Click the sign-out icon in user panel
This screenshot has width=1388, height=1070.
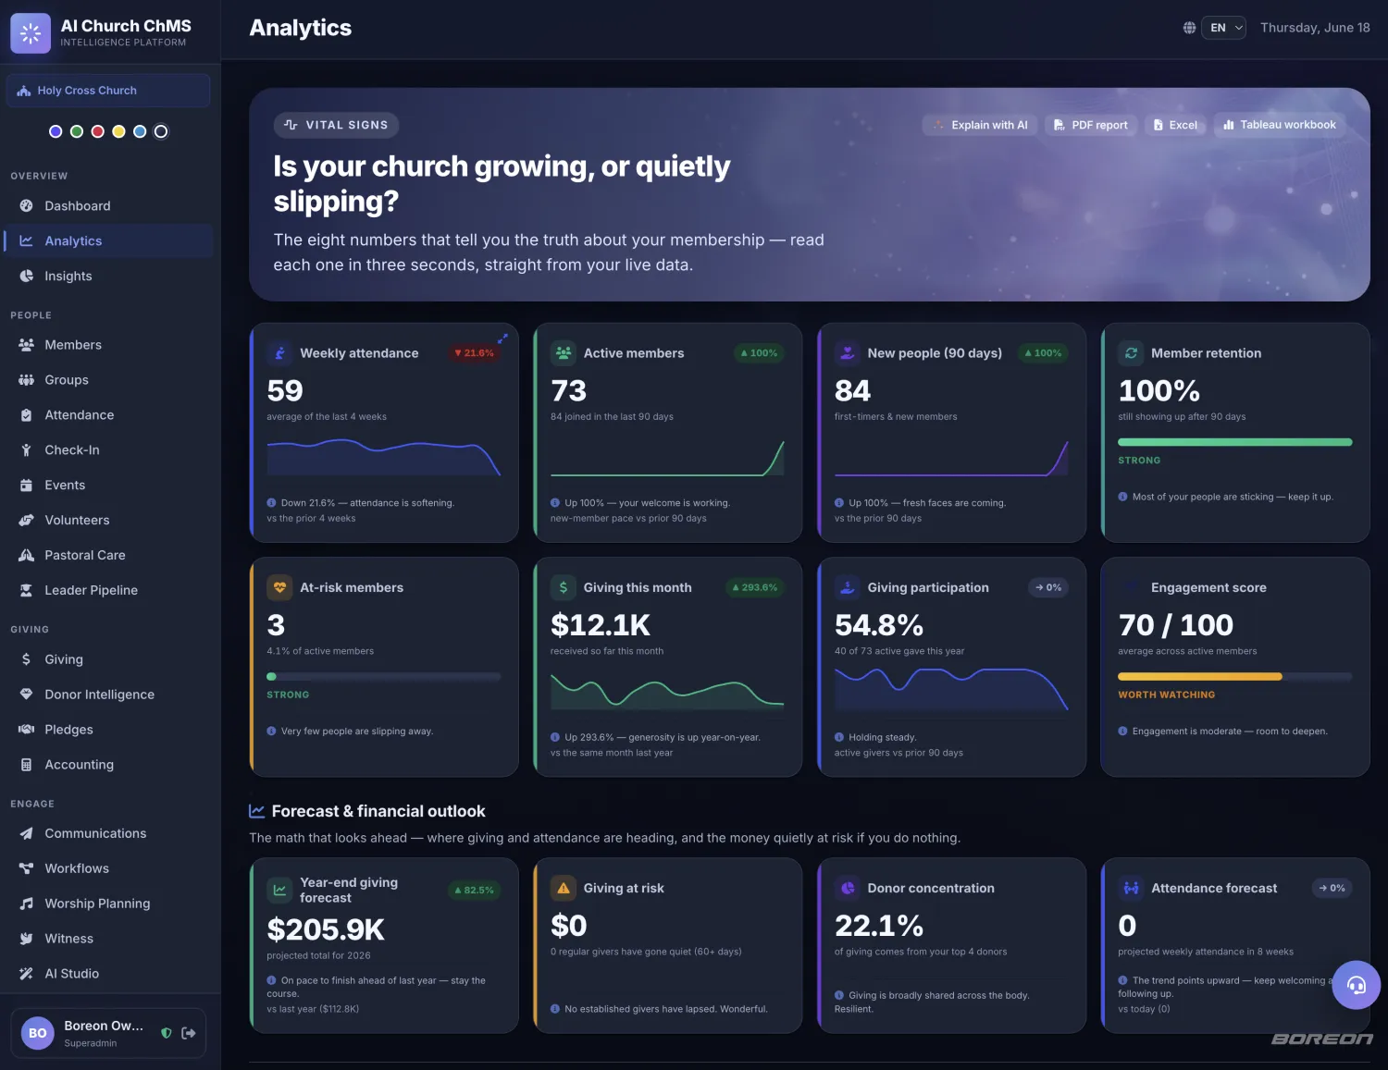189,1033
